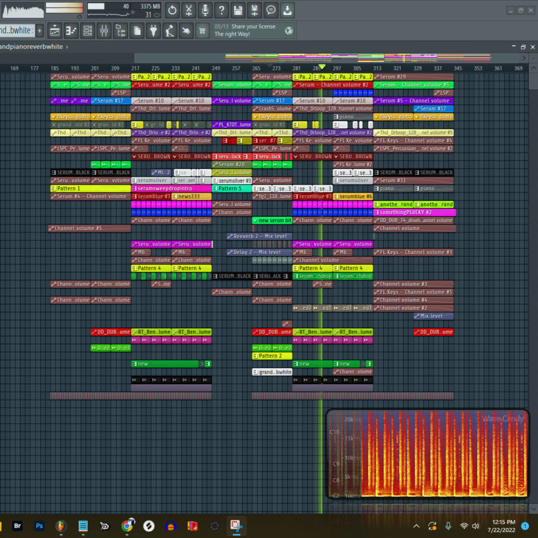Open the playlist view button

pos(55,31)
